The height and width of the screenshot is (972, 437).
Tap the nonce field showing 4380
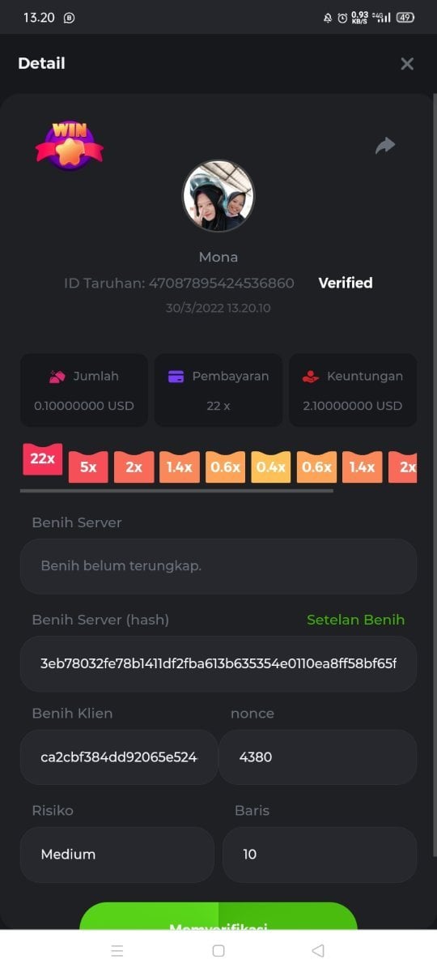(318, 757)
